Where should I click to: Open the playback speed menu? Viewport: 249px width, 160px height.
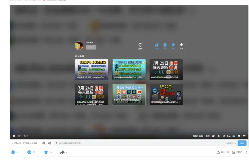[x=207, y=136]
